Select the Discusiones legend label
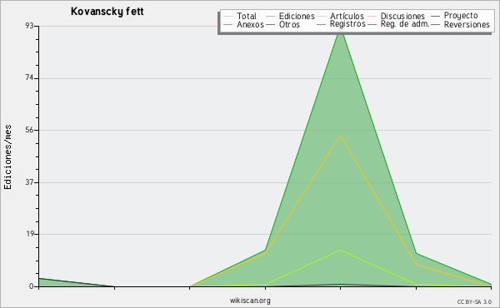Image resolution: width=500 pixels, height=308 pixels. 402,16
